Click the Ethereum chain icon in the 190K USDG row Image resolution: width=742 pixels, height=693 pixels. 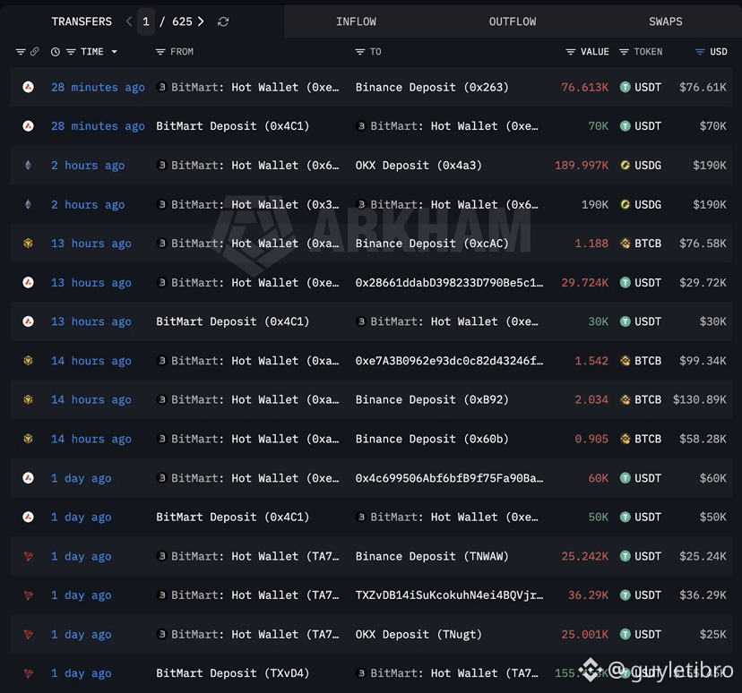click(29, 204)
